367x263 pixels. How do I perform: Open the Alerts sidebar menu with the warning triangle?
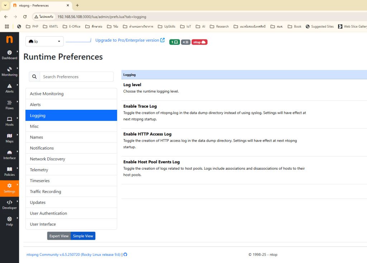pos(9,88)
